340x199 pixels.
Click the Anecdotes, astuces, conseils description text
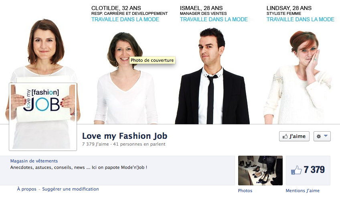pos(79,167)
